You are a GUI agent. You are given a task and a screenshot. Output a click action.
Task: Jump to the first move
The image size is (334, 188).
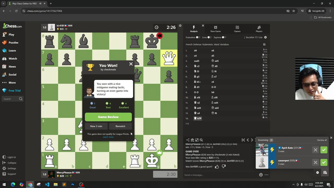[243, 140]
